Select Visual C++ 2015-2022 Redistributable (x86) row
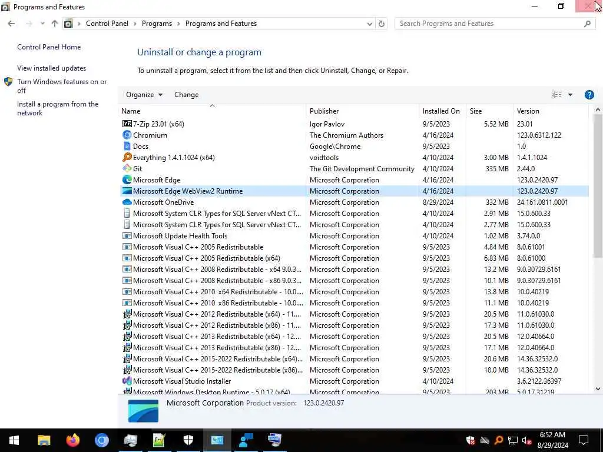The height and width of the screenshot is (452, 603). [x=354, y=370]
